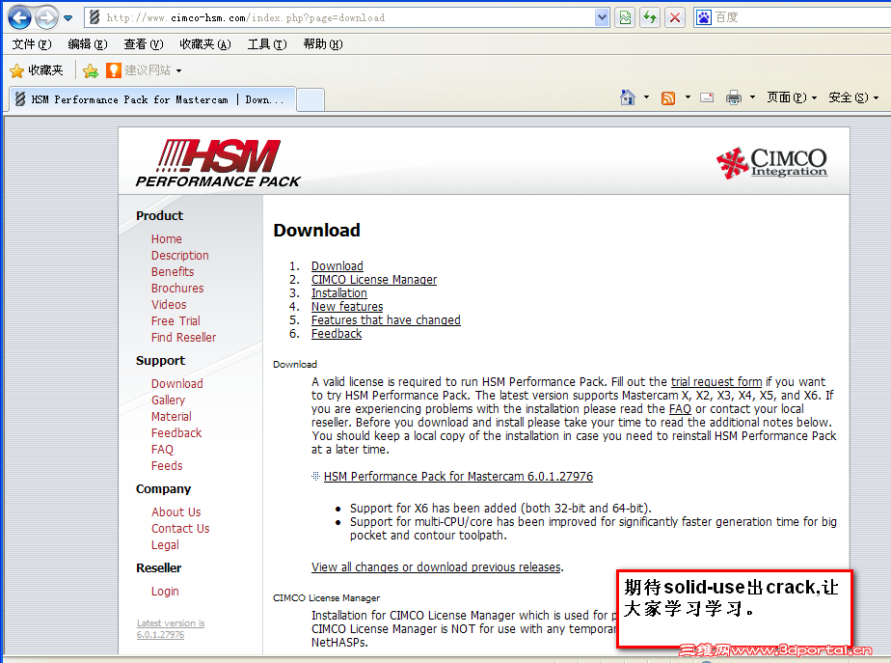Open the About Us link
891x663 pixels.
[x=176, y=512]
